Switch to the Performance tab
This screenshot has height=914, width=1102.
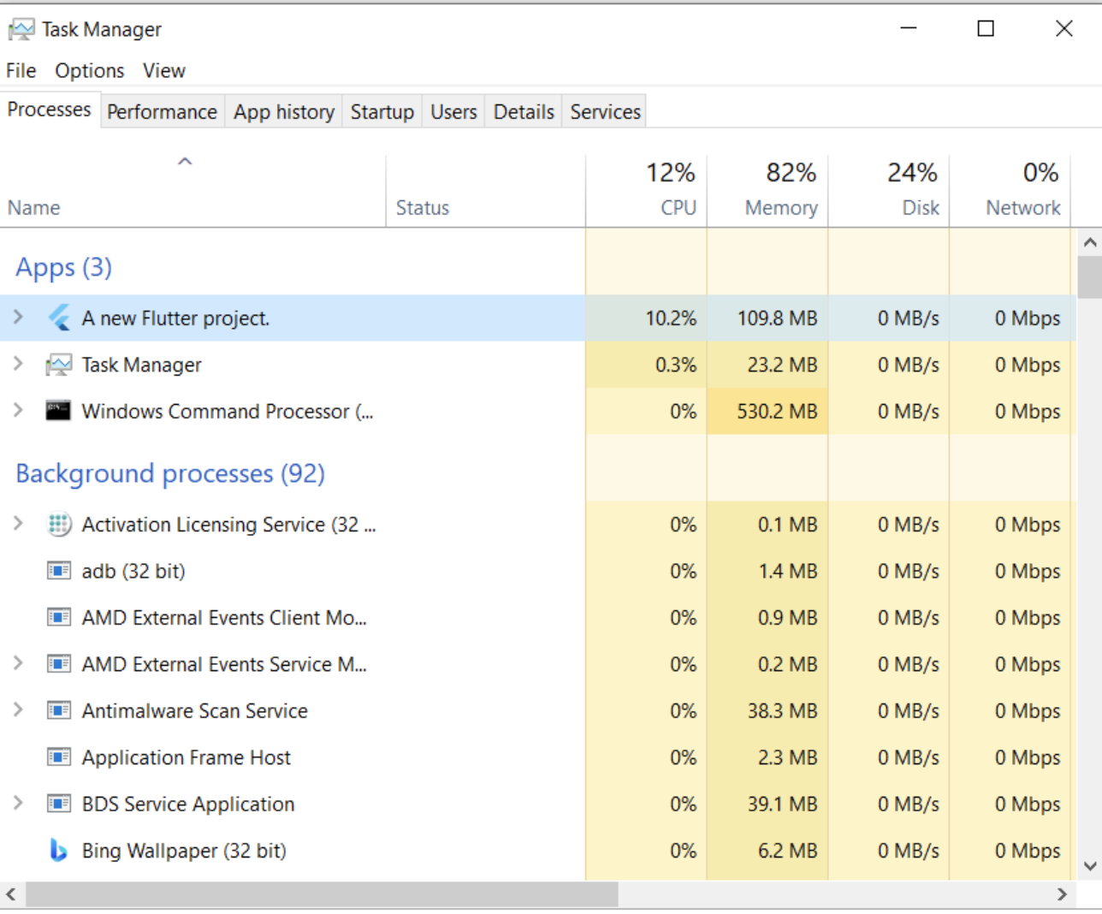(x=162, y=111)
